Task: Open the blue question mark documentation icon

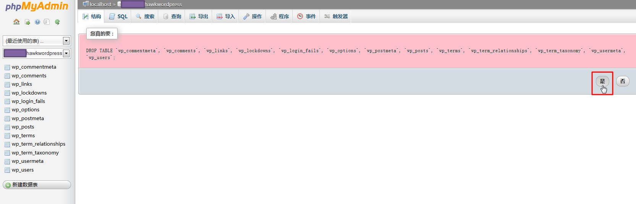Action: click(37, 22)
